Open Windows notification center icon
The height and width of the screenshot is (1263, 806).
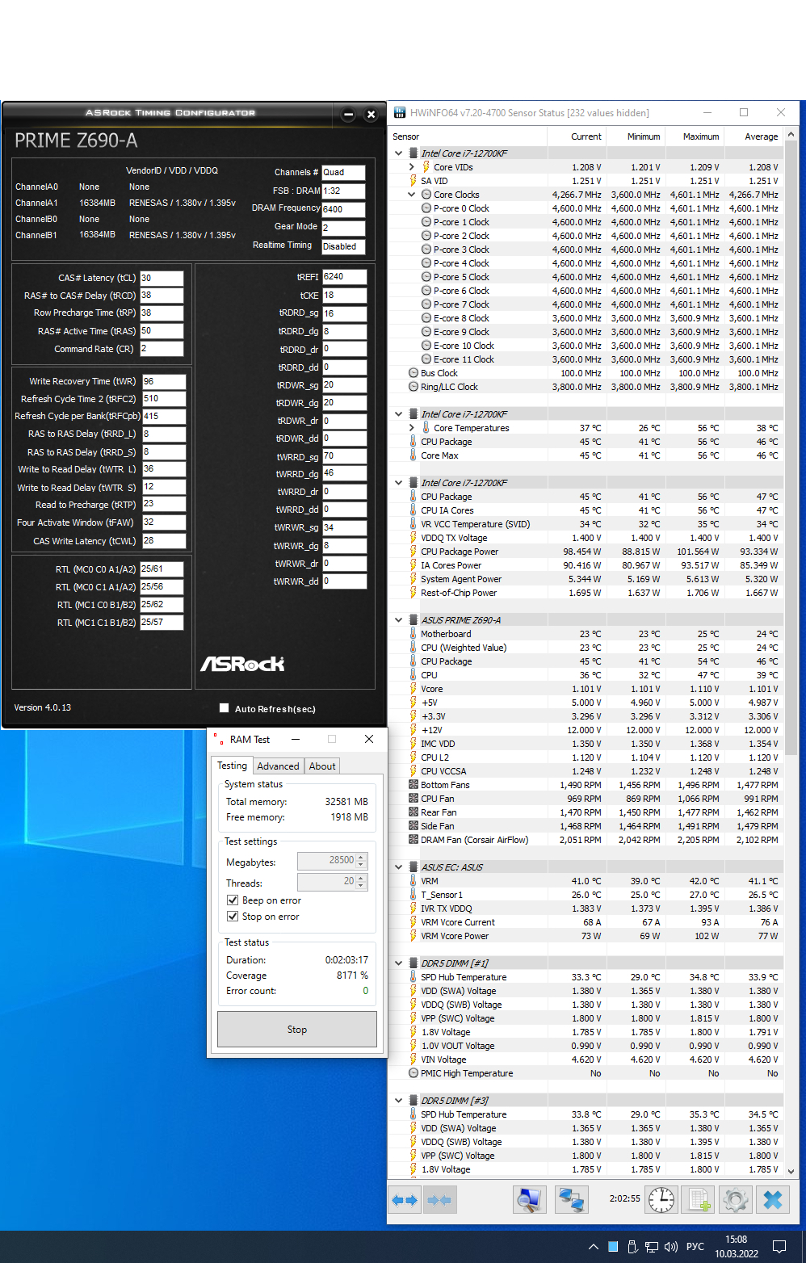(x=779, y=1247)
